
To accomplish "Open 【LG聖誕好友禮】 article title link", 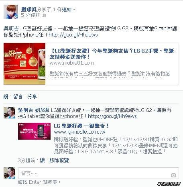I will coord(112,54).
